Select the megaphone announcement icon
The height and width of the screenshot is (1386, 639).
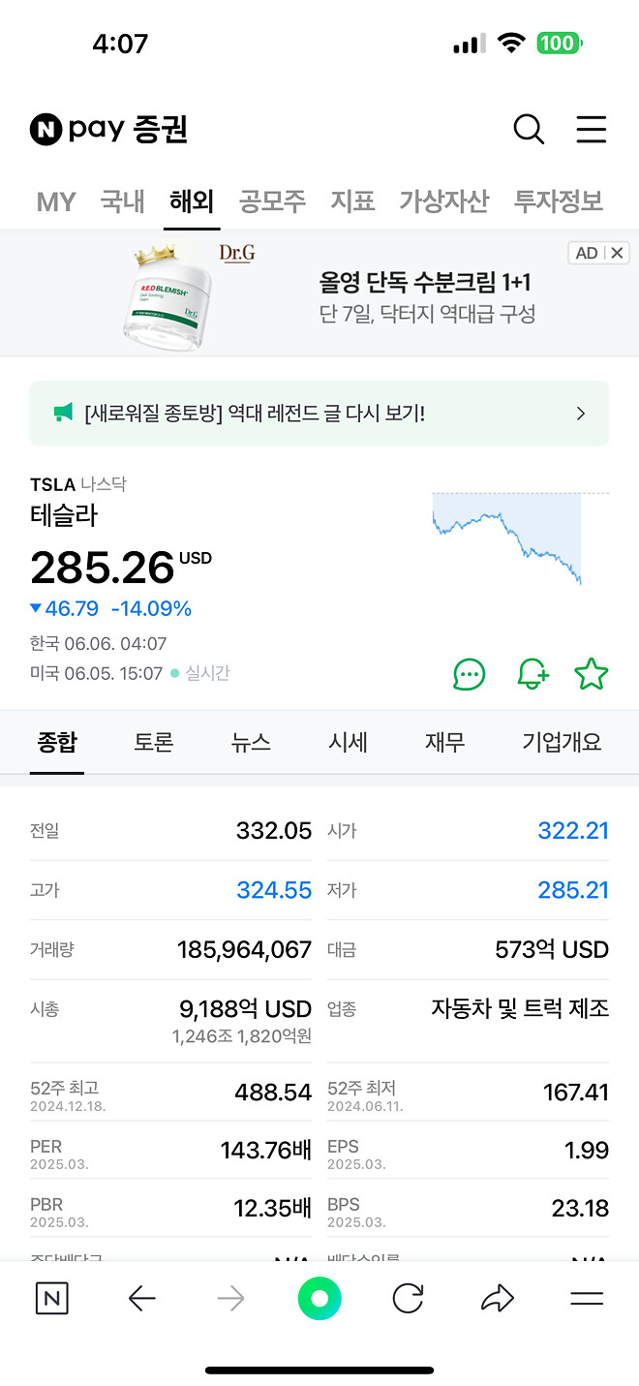[63, 414]
